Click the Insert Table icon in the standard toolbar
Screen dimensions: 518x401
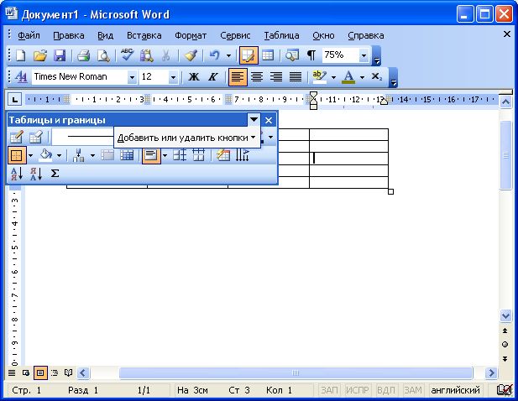[x=268, y=55]
